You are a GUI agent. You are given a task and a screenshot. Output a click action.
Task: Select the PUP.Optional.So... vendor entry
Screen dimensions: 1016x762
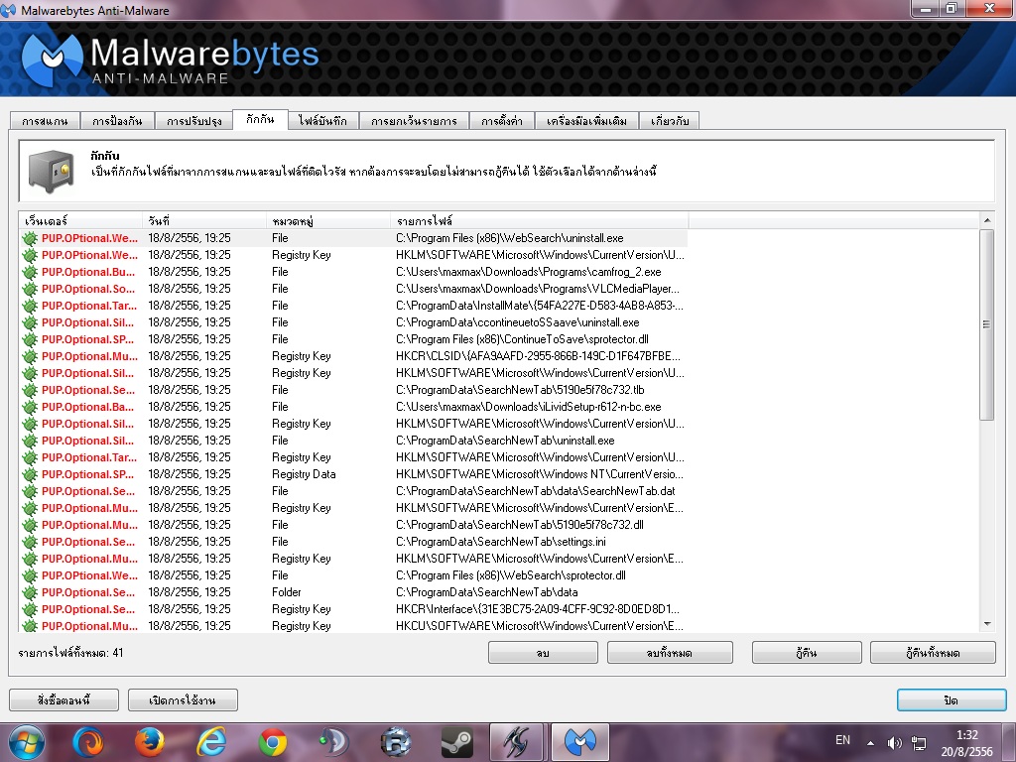(x=88, y=289)
